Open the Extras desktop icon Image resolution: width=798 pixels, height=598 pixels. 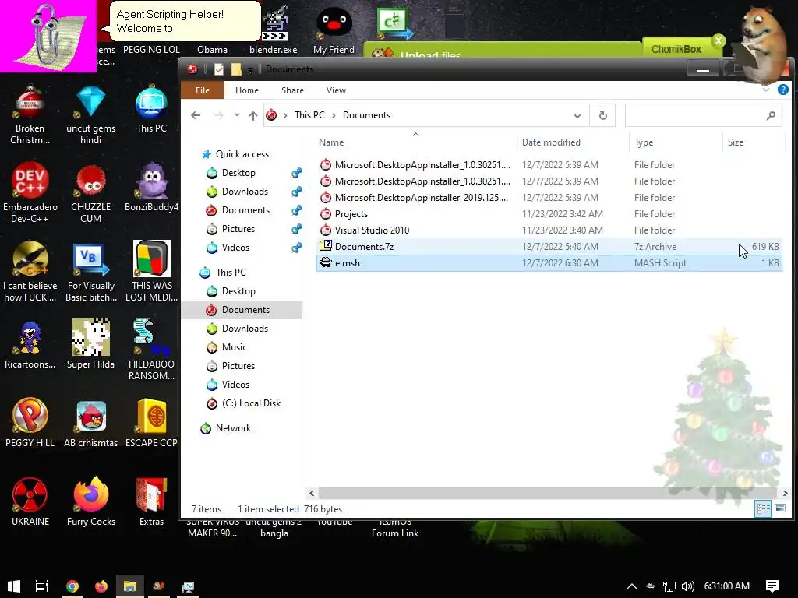coord(151,502)
